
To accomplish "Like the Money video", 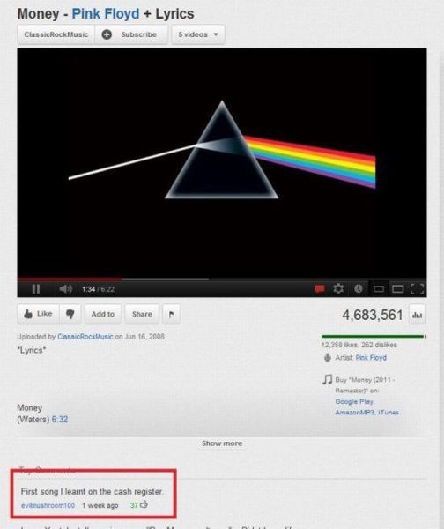I will (38, 314).
